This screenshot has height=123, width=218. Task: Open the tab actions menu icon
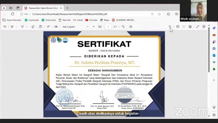[18, 8]
